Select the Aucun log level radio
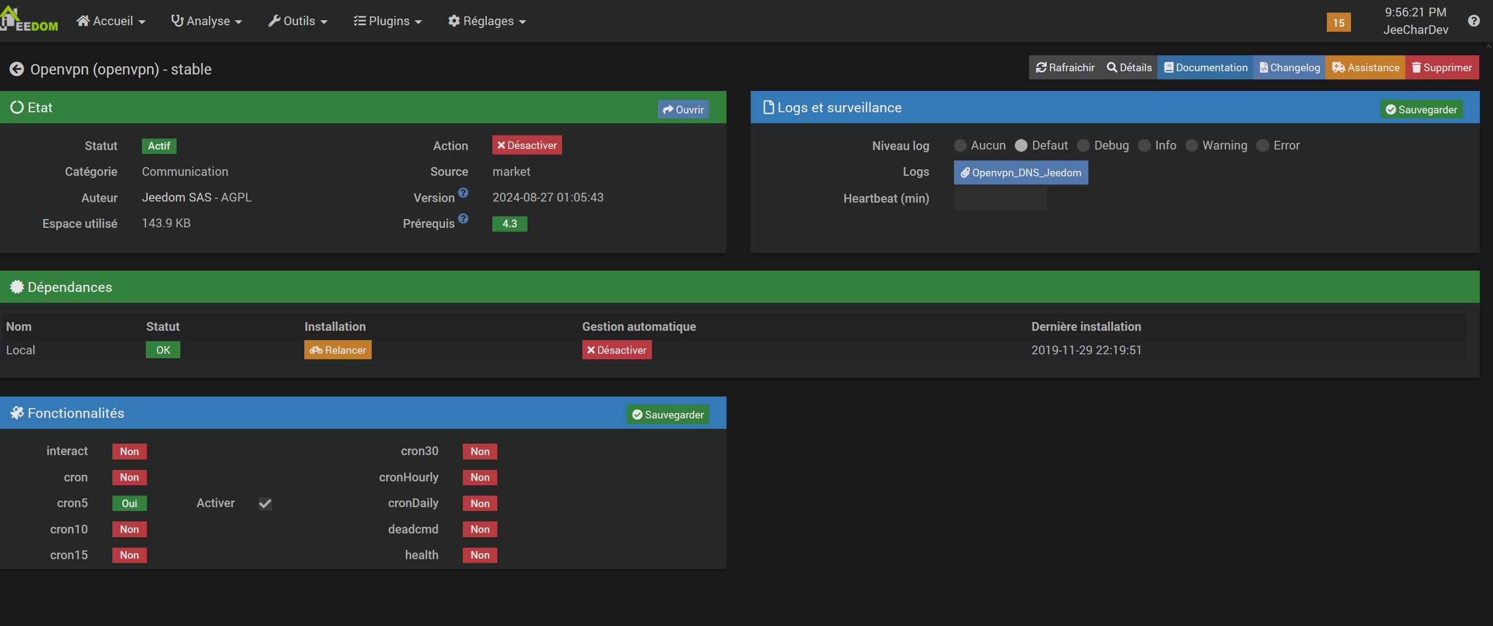Image resolution: width=1493 pixels, height=626 pixels. pyautogui.click(x=960, y=146)
